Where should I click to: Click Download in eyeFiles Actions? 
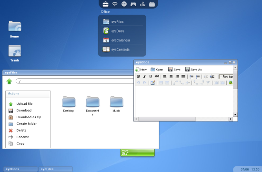coord(20,111)
